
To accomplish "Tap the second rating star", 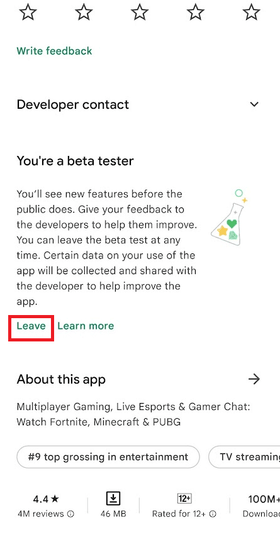I will point(84,13).
